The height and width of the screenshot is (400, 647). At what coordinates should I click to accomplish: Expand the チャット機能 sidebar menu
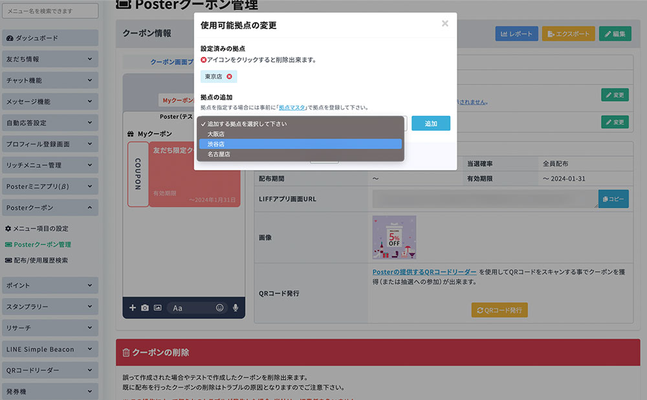(50, 80)
